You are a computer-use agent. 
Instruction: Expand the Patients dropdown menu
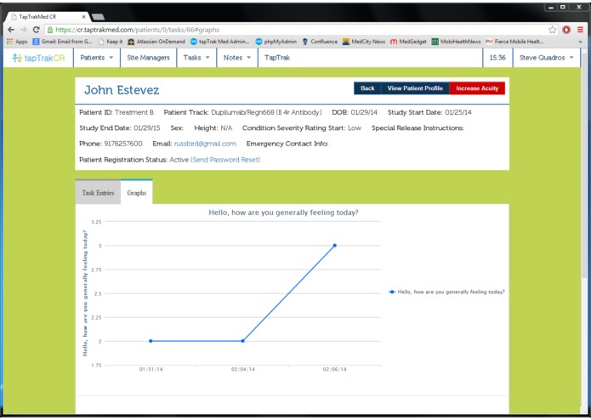[96, 58]
